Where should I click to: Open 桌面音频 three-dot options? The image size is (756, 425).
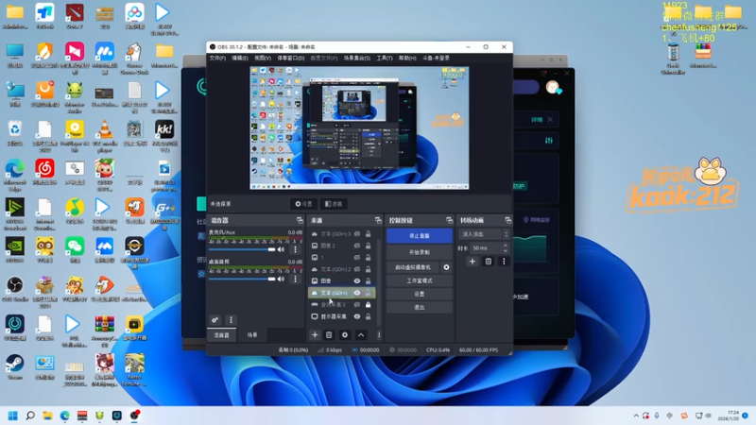[x=295, y=279]
